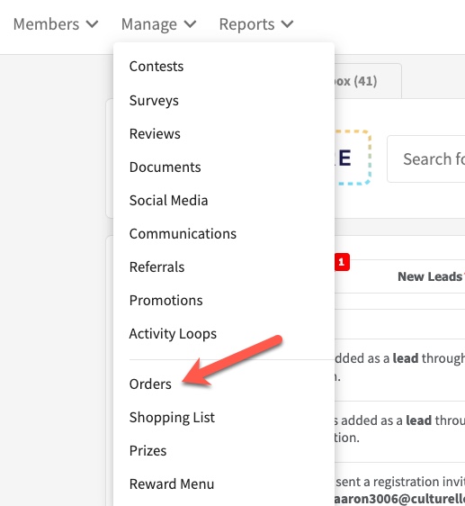Select Prizes in the Manage menu
This screenshot has width=465, height=506.
(148, 451)
